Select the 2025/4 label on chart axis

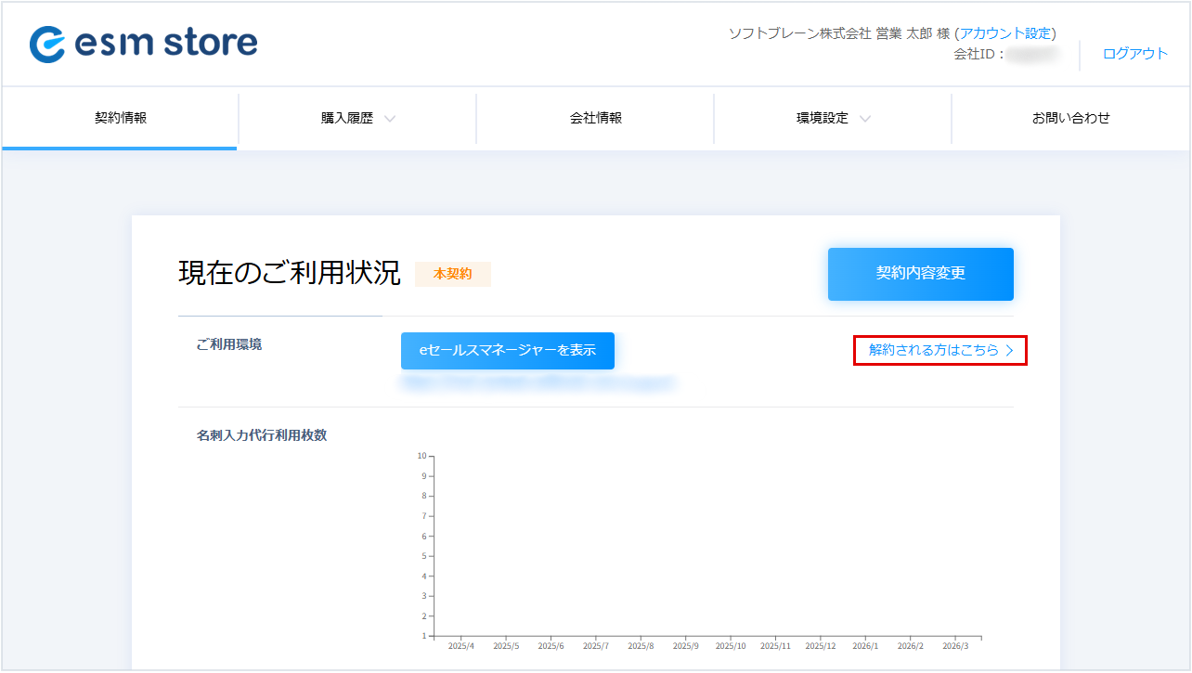(x=461, y=646)
